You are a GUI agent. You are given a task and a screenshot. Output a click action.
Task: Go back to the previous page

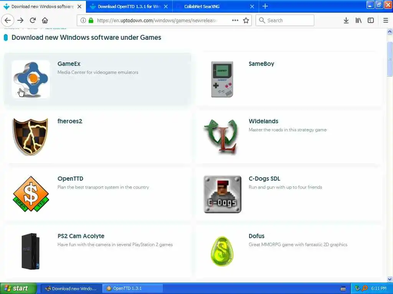click(8, 21)
